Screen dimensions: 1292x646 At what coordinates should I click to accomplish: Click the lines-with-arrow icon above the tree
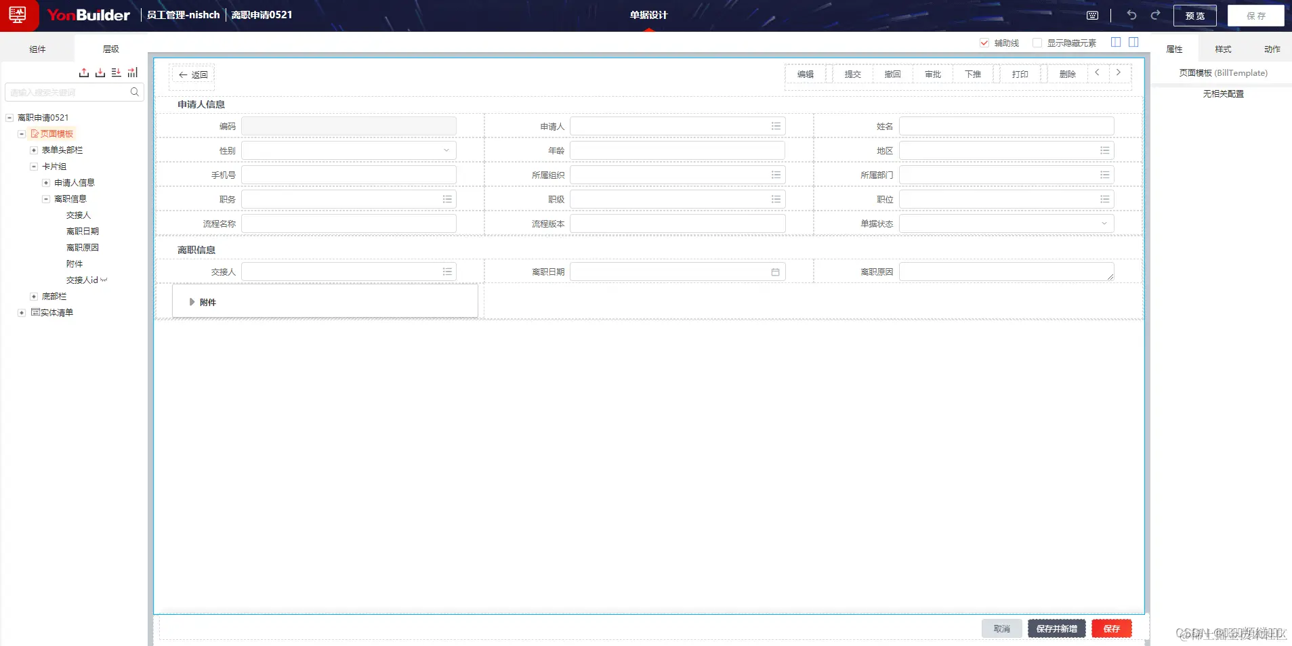click(117, 72)
